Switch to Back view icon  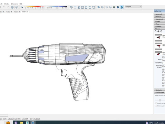click(x=86, y=7)
